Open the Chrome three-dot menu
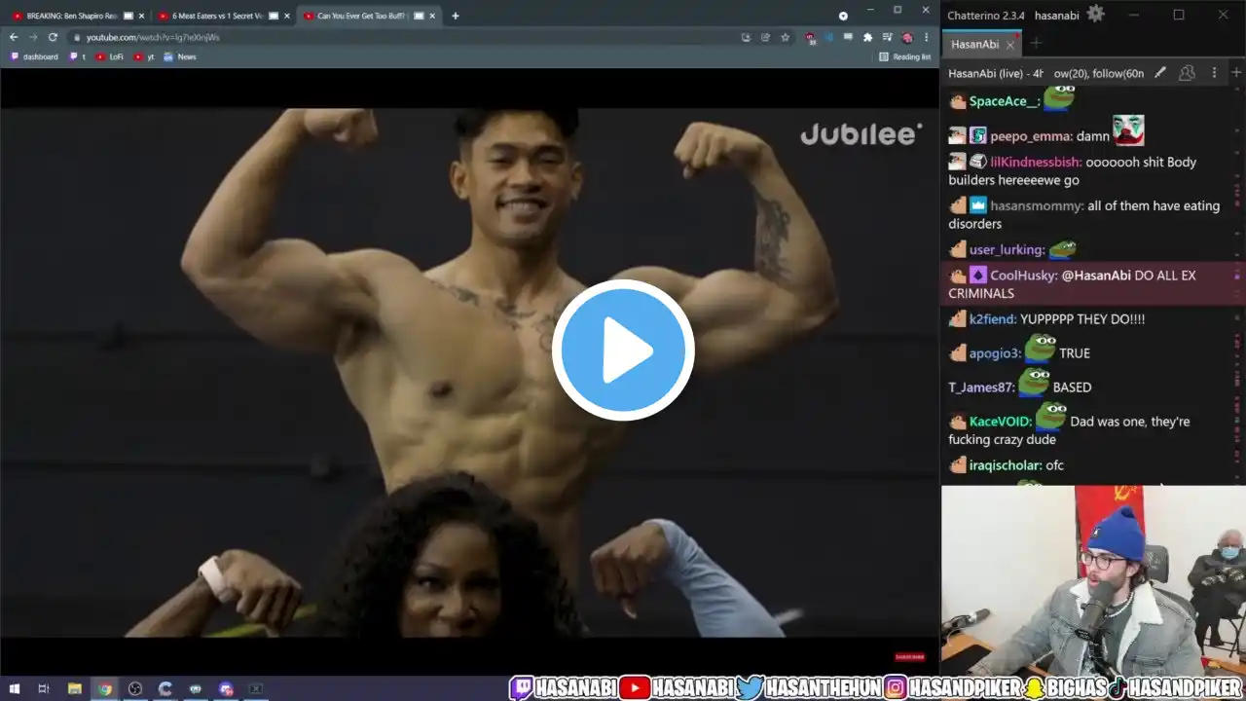The width and height of the screenshot is (1246, 701). 926,37
